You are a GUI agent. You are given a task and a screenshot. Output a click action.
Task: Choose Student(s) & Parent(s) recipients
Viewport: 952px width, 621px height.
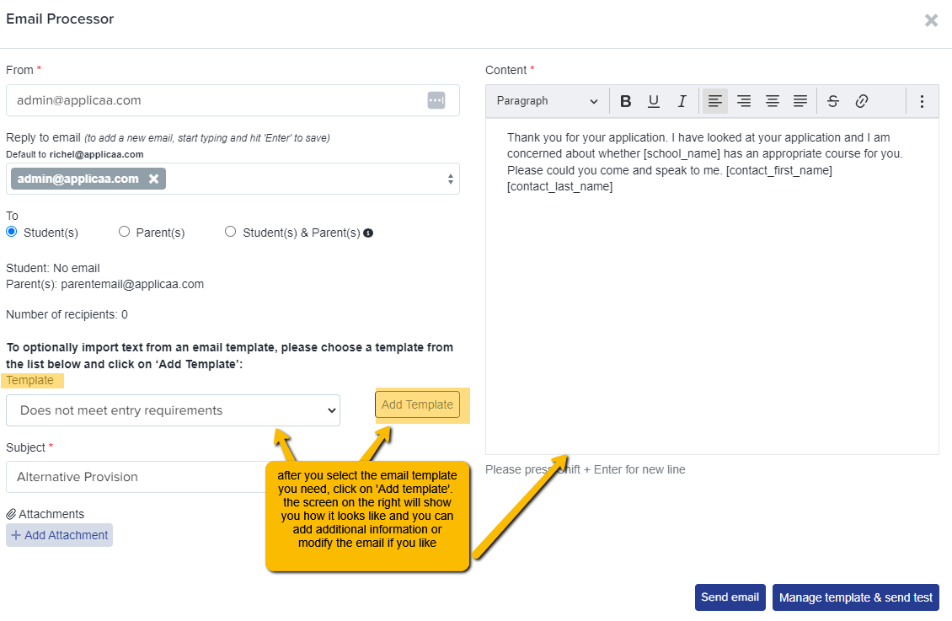point(230,231)
